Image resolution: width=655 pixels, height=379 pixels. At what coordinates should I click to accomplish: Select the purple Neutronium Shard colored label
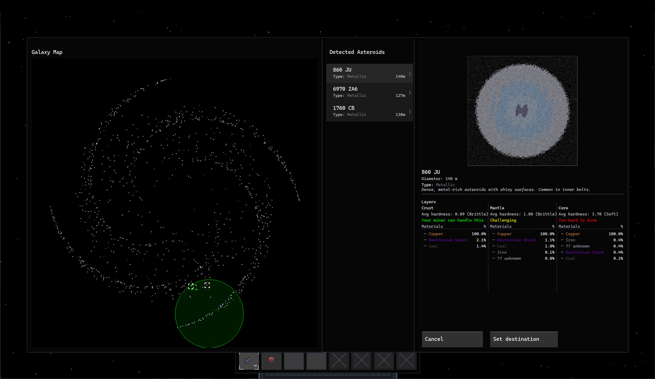tap(448, 240)
